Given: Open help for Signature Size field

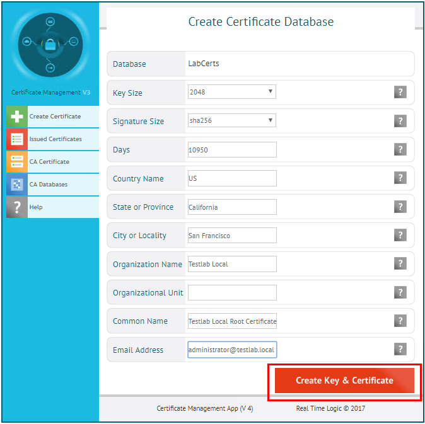Looking at the screenshot, I should pyautogui.click(x=400, y=121).
